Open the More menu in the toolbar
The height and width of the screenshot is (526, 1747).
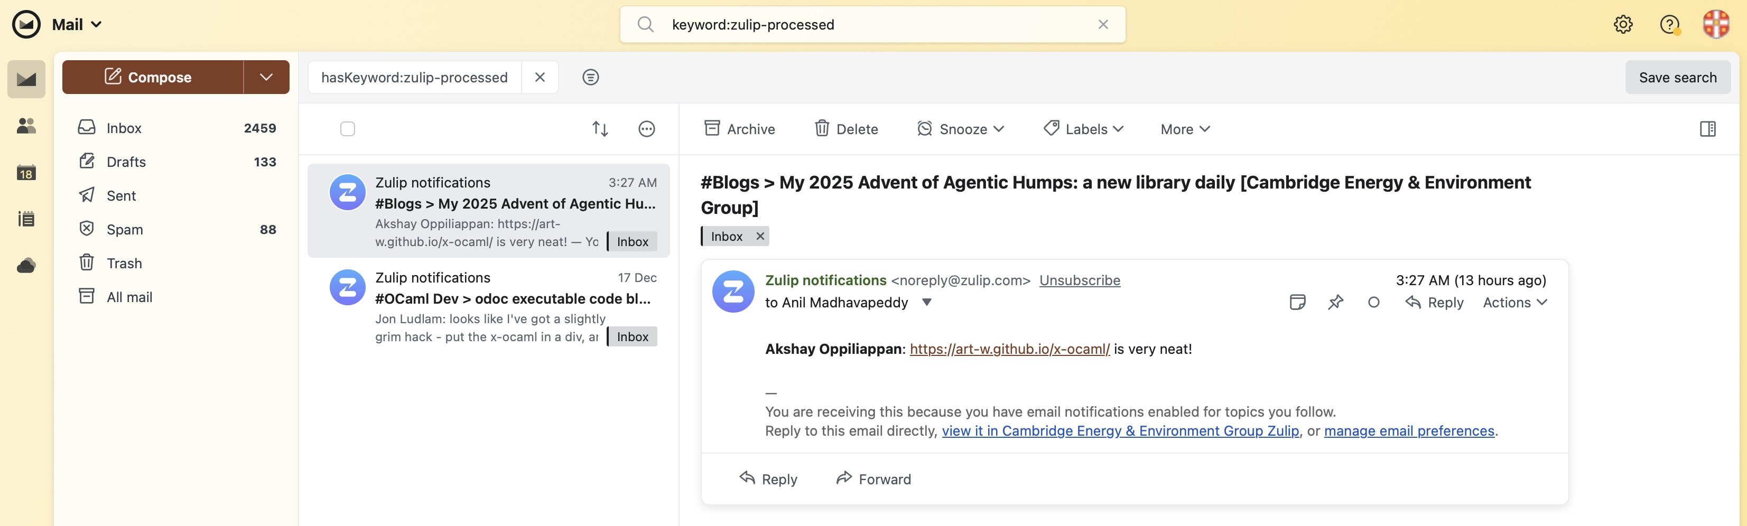[x=1184, y=129]
